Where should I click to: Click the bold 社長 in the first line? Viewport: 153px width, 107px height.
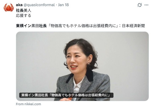pyautogui.click(x=20, y=10)
